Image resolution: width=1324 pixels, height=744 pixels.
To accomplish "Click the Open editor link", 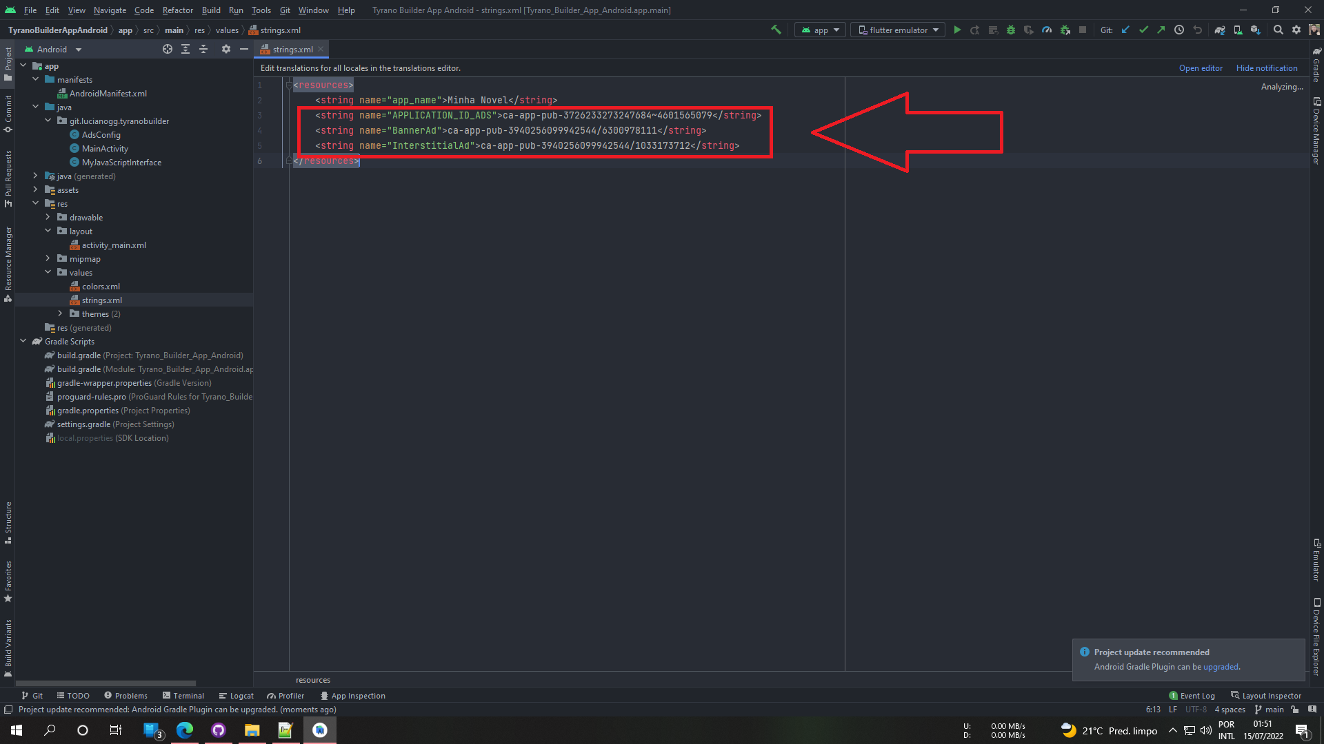I will click(1200, 68).
